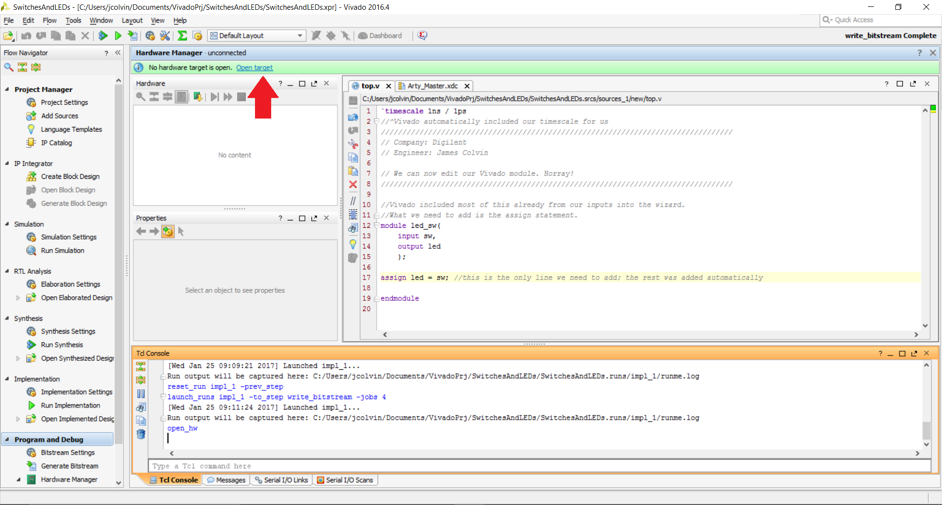942x505 pixels.
Task: Open project settings gear icon in toolbar
Action: point(150,36)
